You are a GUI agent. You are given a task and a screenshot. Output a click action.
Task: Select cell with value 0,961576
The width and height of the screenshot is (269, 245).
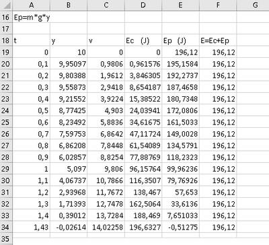tap(143, 64)
